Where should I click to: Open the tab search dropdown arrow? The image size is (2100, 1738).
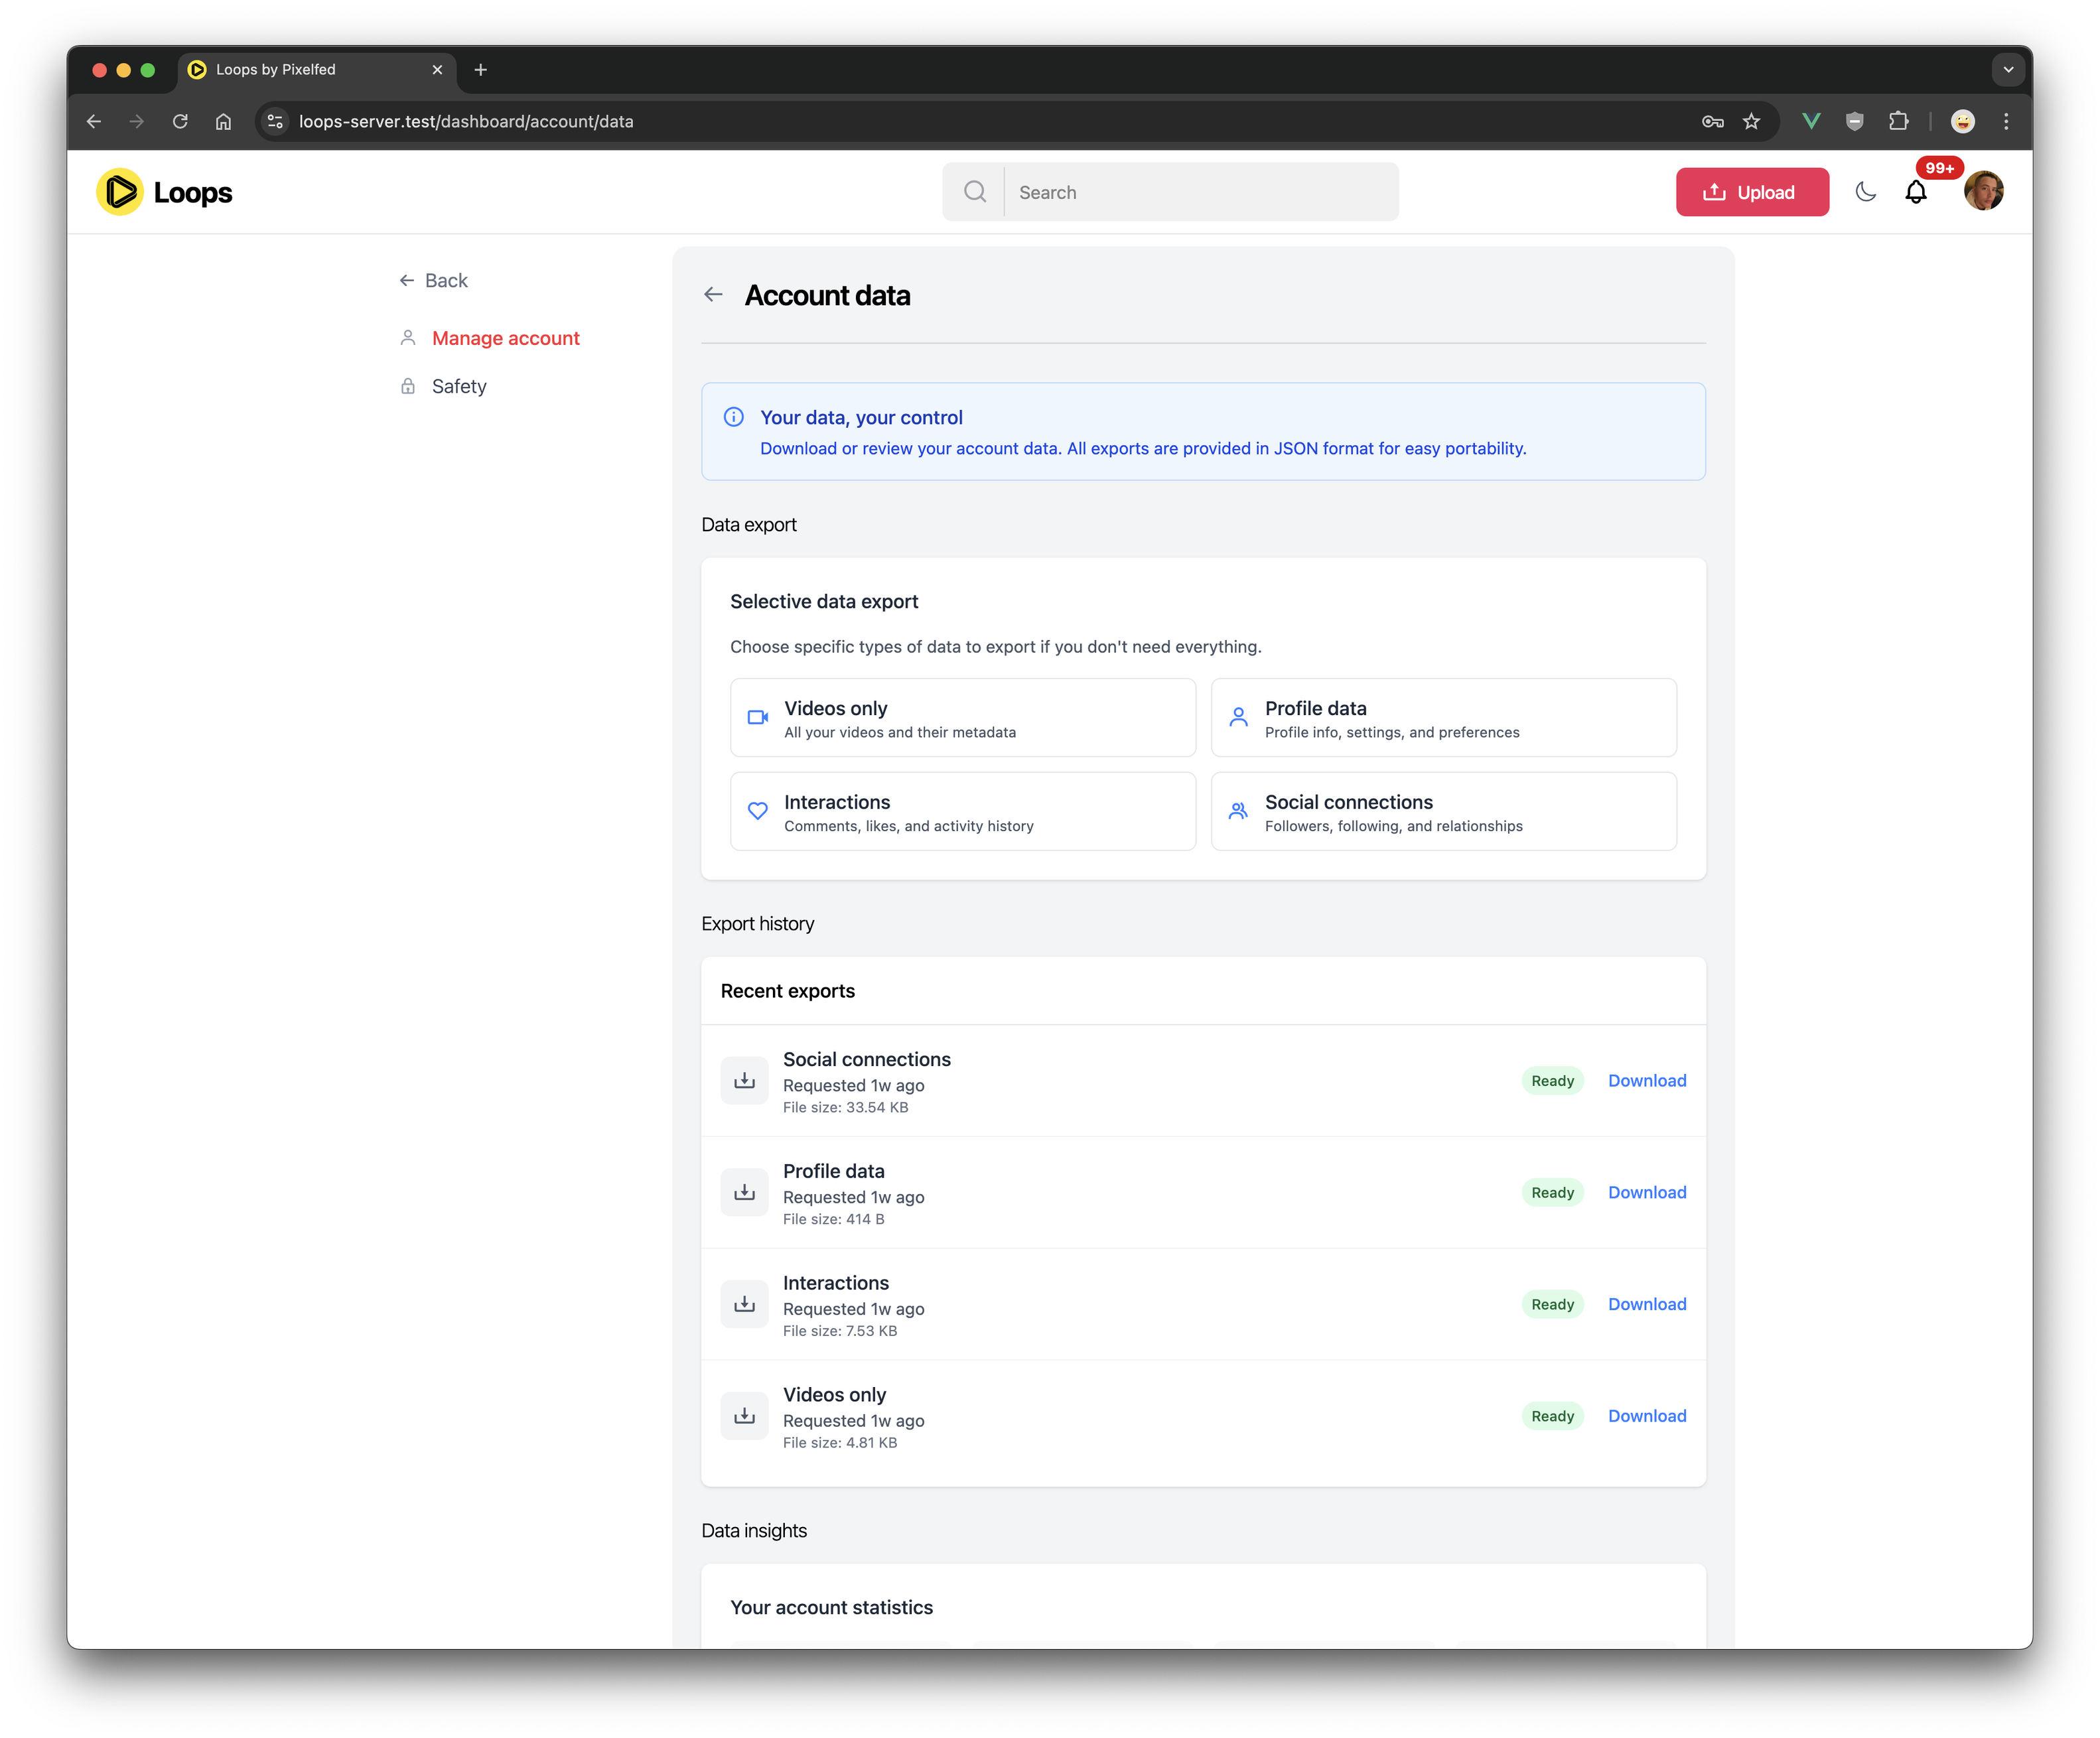[2008, 70]
